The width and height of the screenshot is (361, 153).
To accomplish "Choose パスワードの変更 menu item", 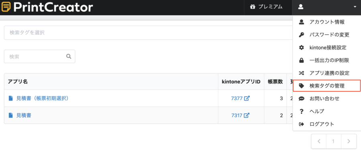I will [327, 35].
